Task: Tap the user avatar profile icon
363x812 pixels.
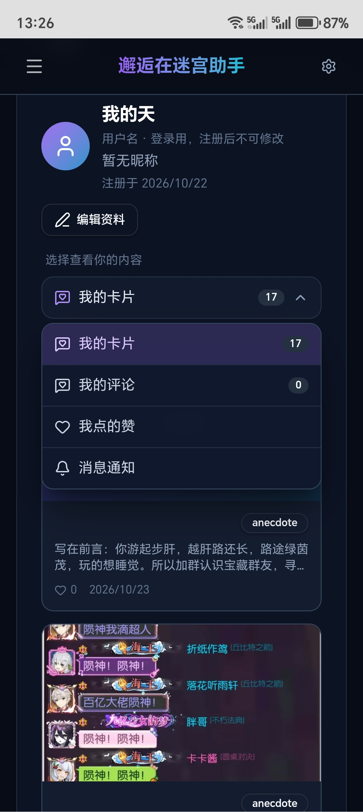Action: click(x=66, y=146)
